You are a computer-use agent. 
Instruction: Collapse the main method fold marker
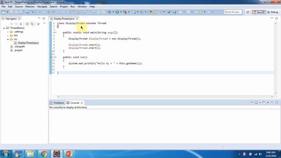click(56, 32)
